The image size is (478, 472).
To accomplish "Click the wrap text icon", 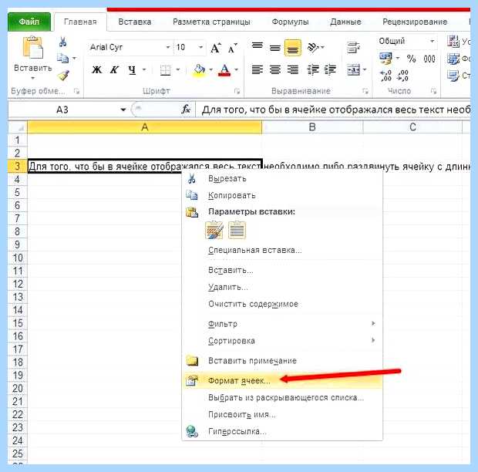I will click(353, 48).
